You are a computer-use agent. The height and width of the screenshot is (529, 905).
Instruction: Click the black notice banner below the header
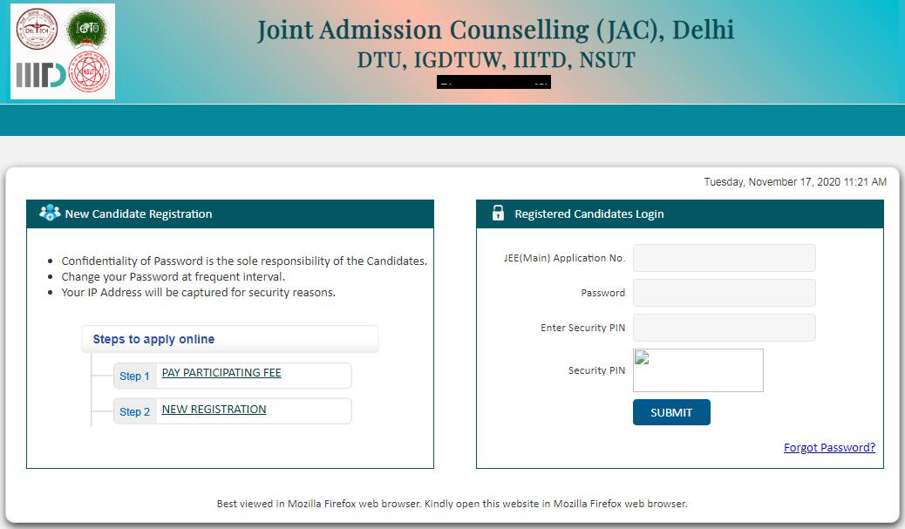click(x=493, y=81)
